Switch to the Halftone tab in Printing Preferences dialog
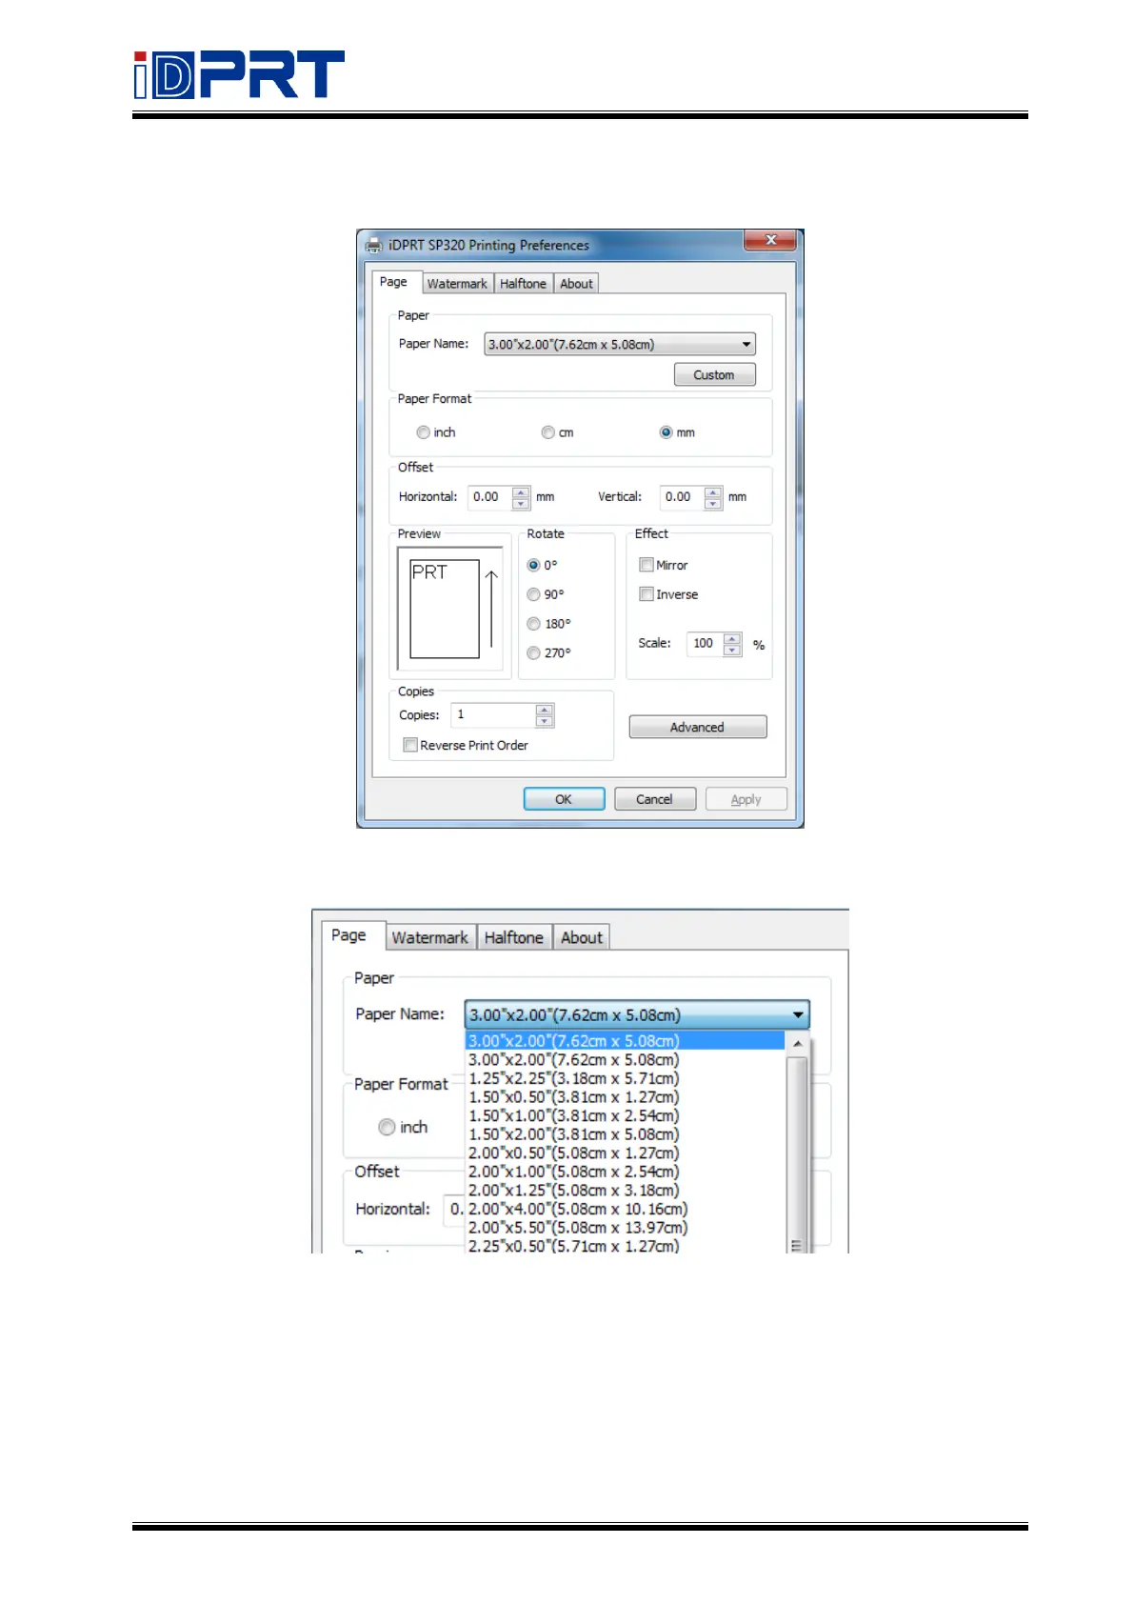The width and height of the screenshot is (1134, 1604). point(523,284)
